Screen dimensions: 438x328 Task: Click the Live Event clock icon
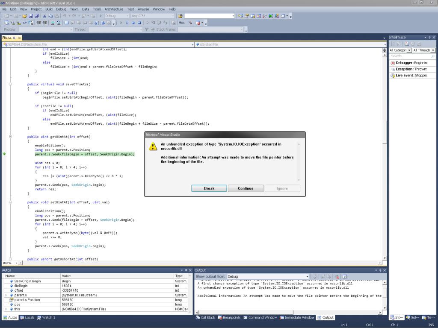coord(393,76)
